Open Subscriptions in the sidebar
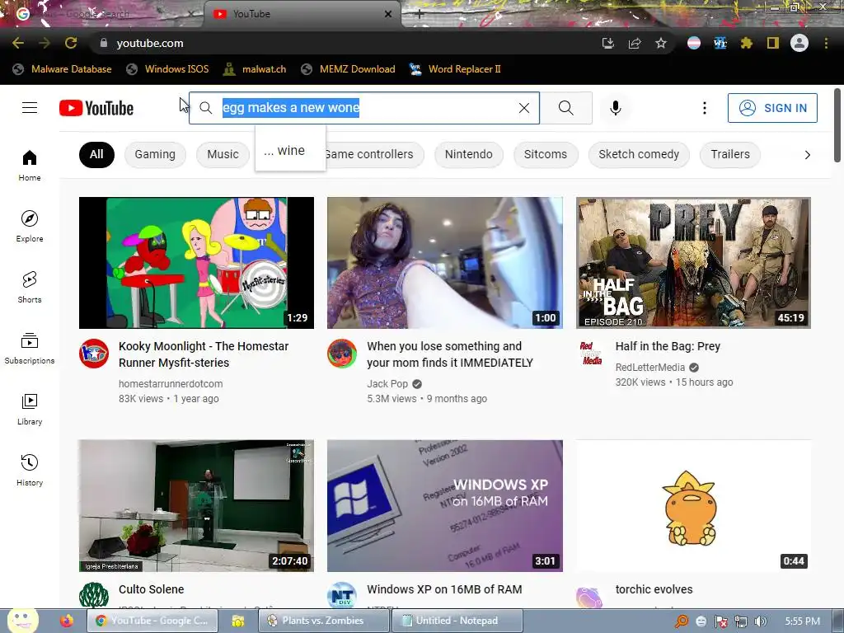This screenshot has width=844, height=633. pyautogui.click(x=30, y=349)
